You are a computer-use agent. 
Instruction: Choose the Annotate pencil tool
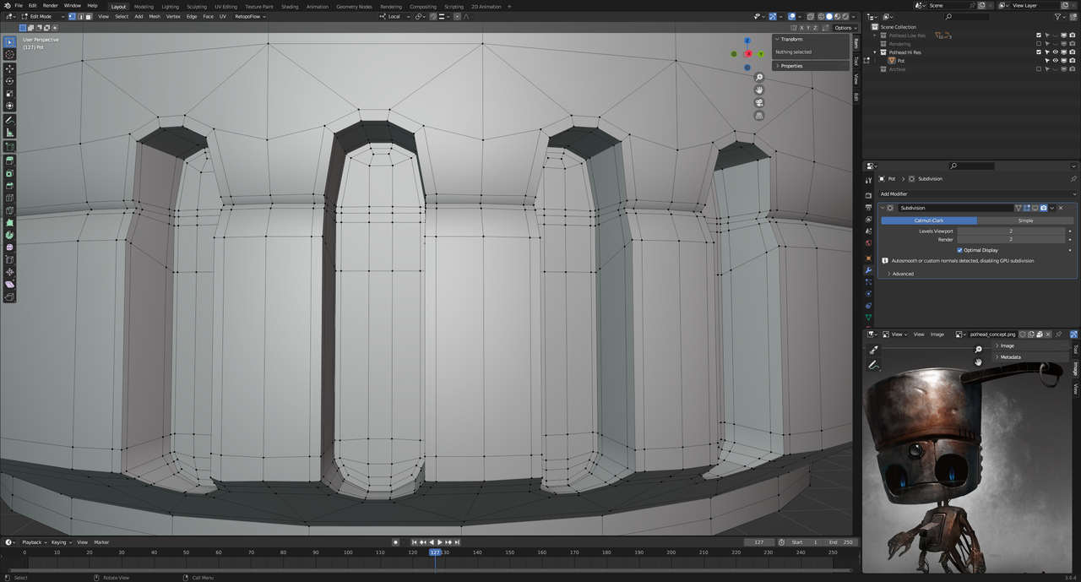tap(10, 120)
